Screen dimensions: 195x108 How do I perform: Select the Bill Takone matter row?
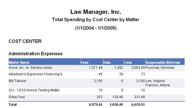coord(97,83)
